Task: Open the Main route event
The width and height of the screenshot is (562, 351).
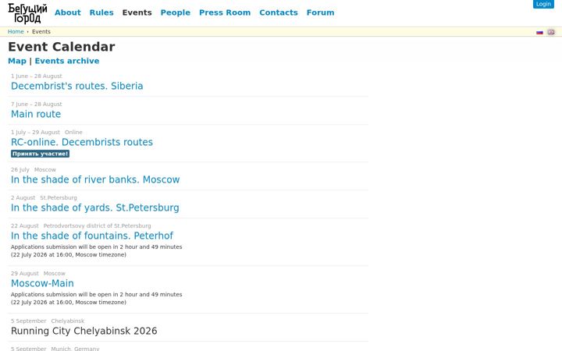Action: coord(36,114)
